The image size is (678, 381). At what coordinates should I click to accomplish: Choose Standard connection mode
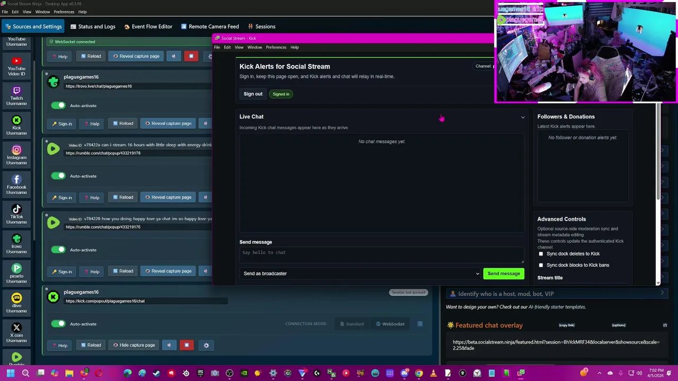[352, 324]
